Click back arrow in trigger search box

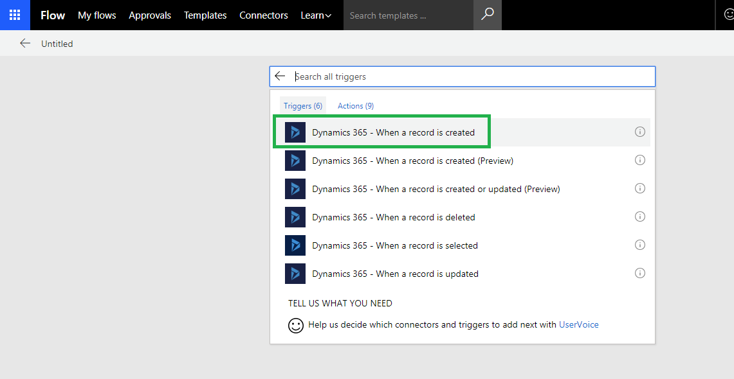pos(280,76)
